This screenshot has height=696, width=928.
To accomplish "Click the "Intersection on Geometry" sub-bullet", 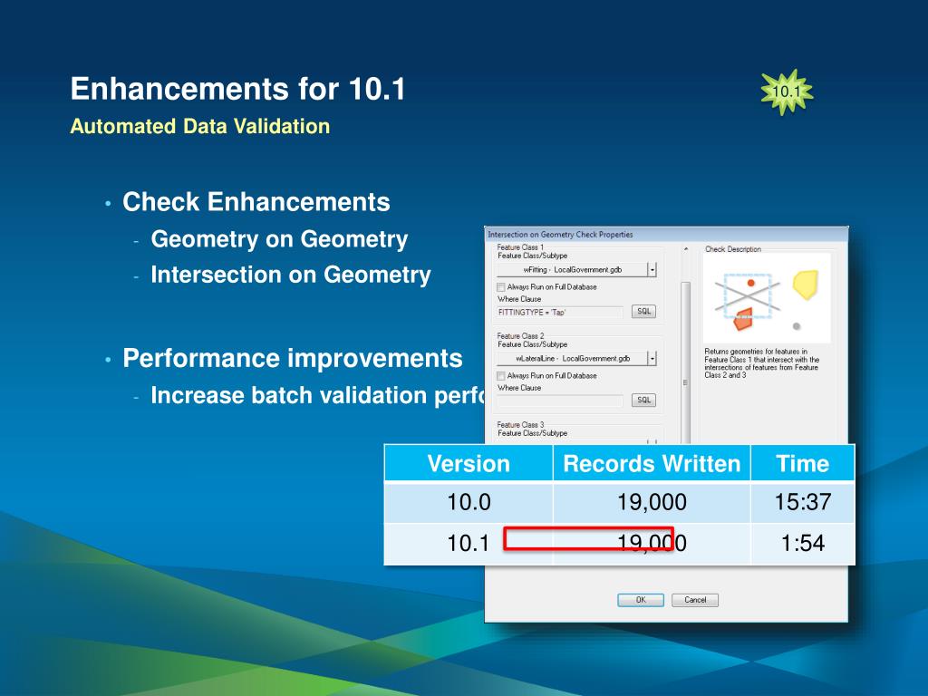I will click(291, 275).
